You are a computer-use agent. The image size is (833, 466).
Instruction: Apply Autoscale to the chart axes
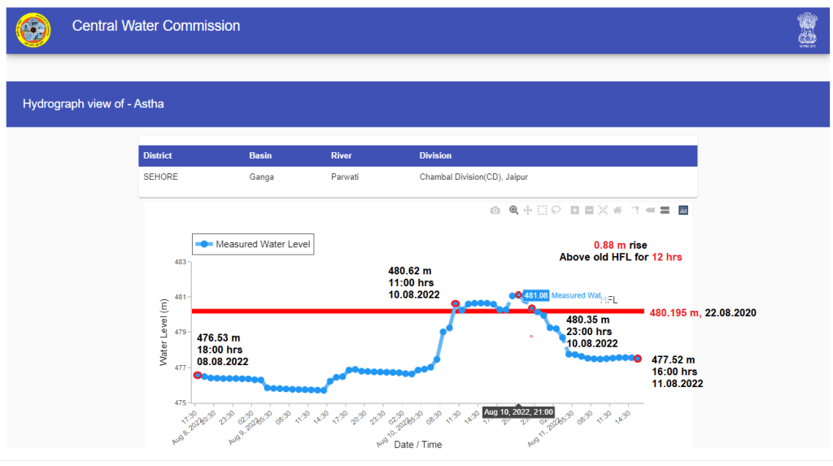(x=603, y=210)
